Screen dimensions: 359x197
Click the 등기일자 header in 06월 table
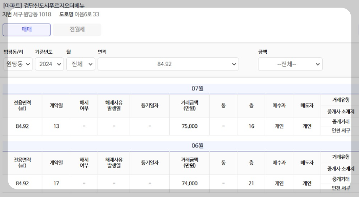click(x=150, y=163)
